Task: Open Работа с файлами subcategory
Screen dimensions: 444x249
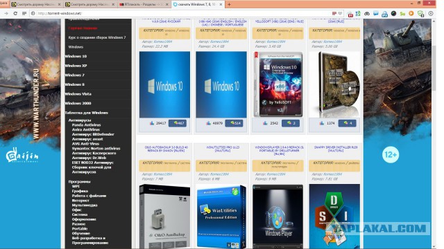Action: (89, 196)
